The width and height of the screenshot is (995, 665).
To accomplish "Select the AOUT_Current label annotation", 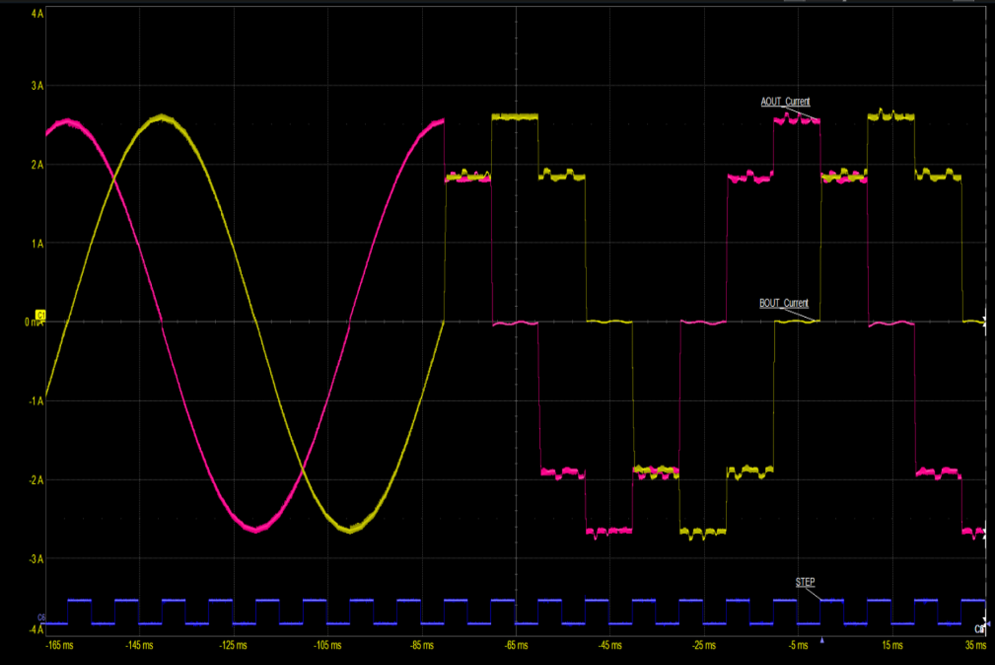I will [785, 101].
